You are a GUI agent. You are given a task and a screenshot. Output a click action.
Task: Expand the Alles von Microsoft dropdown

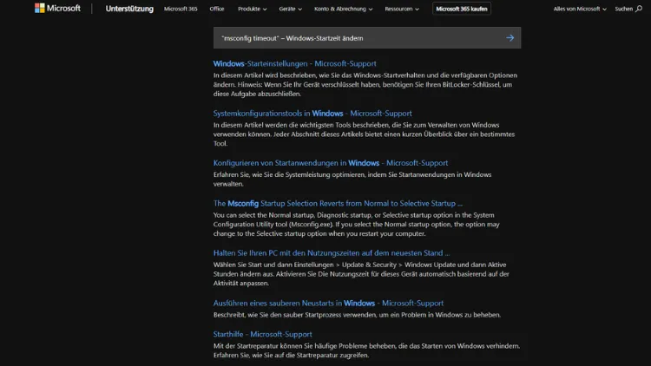(x=580, y=9)
